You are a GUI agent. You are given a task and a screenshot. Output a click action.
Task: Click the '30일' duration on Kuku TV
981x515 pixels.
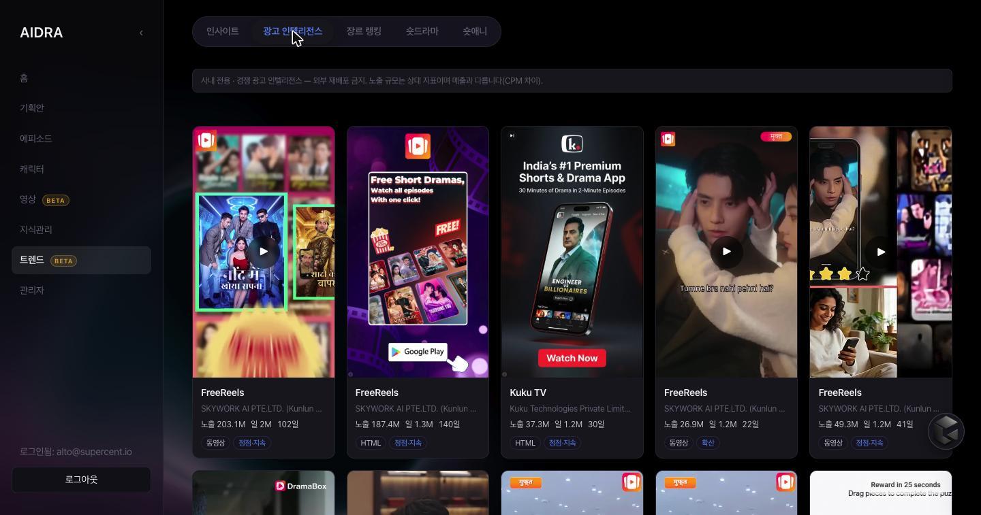[597, 425]
